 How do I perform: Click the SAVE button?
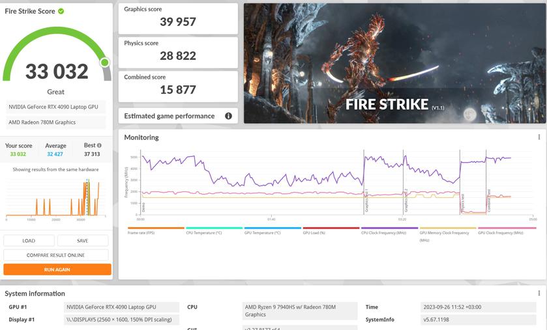[82, 240]
